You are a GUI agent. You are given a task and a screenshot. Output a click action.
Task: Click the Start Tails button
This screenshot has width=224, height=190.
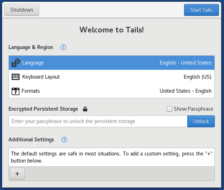coord(201,10)
